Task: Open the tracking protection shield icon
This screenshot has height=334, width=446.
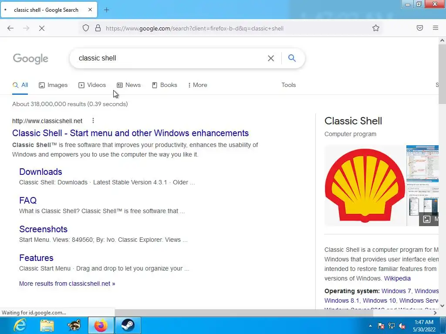Action: coord(86,28)
